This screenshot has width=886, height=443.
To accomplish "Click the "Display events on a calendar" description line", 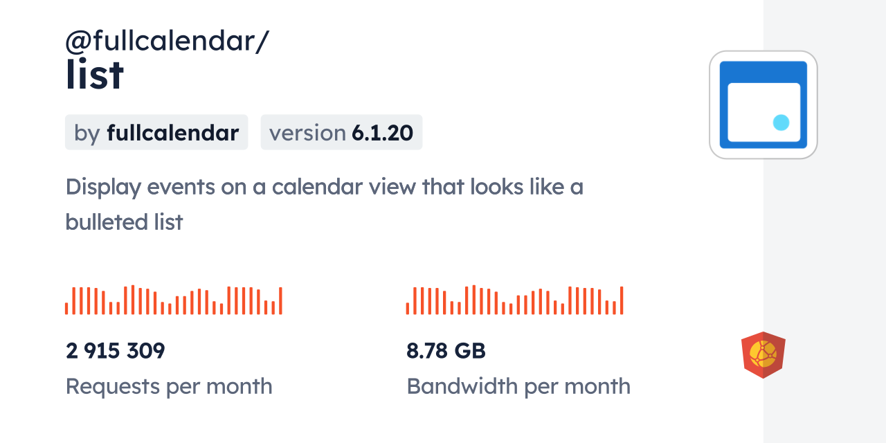I will pos(324,187).
